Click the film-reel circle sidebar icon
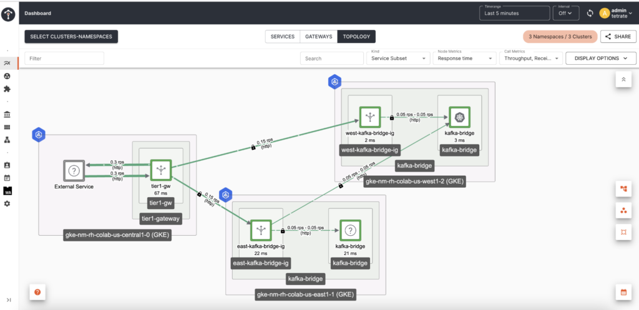639x310 pixels. 7,76
